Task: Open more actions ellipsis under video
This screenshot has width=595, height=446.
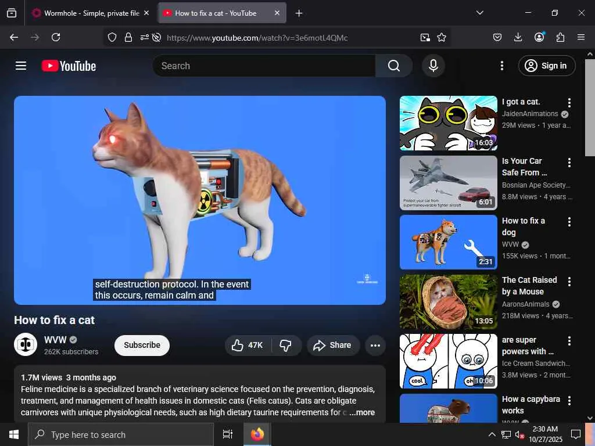Action: tap(375, 345)
